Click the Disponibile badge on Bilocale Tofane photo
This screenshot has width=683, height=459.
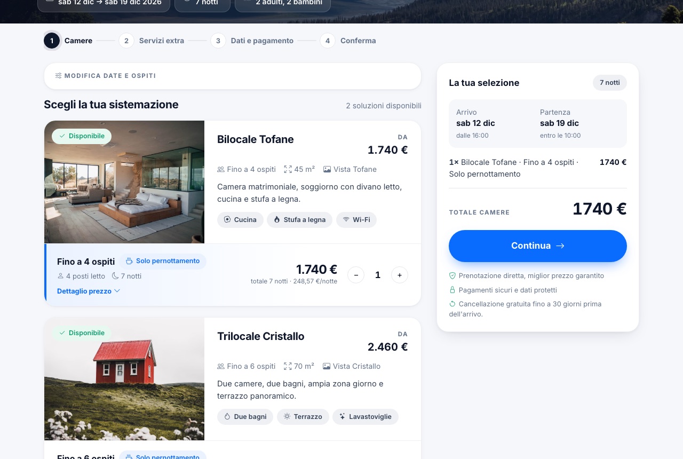pos(82,136)
